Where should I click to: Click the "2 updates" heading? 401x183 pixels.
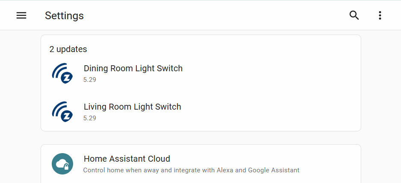tap(68, 49)
